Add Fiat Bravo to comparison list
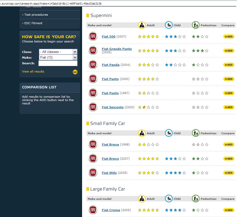The image size is (237, 217). [229, 159]
